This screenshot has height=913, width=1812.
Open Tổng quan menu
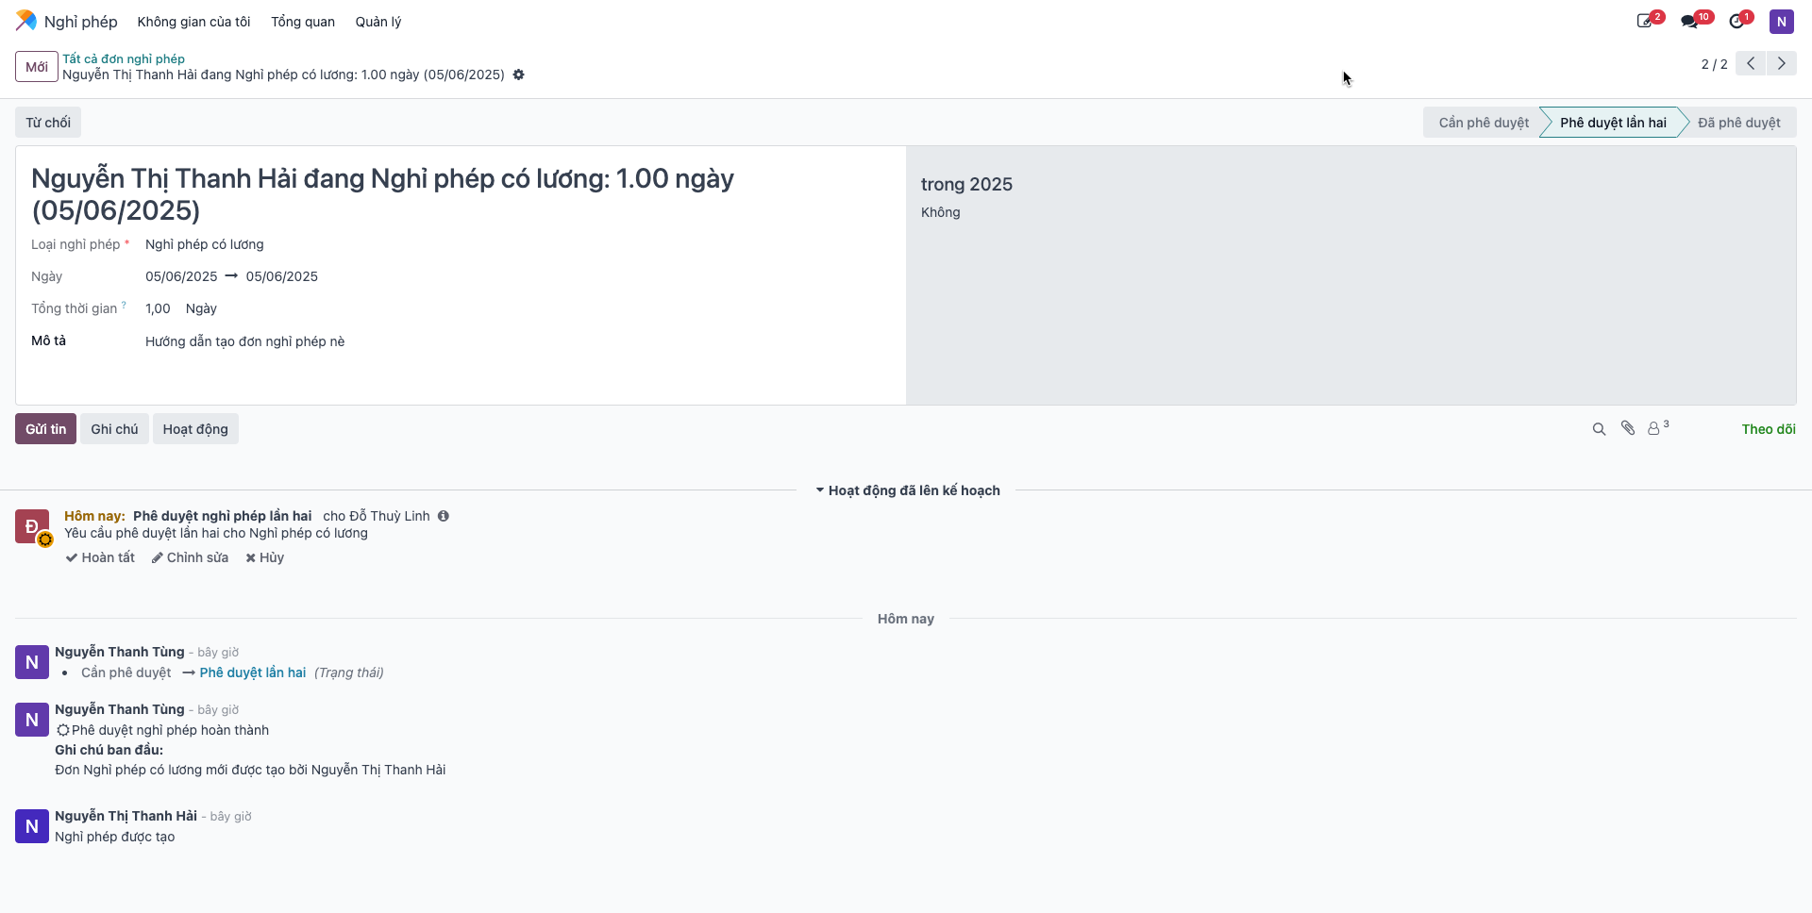click(x=303, y=22)
